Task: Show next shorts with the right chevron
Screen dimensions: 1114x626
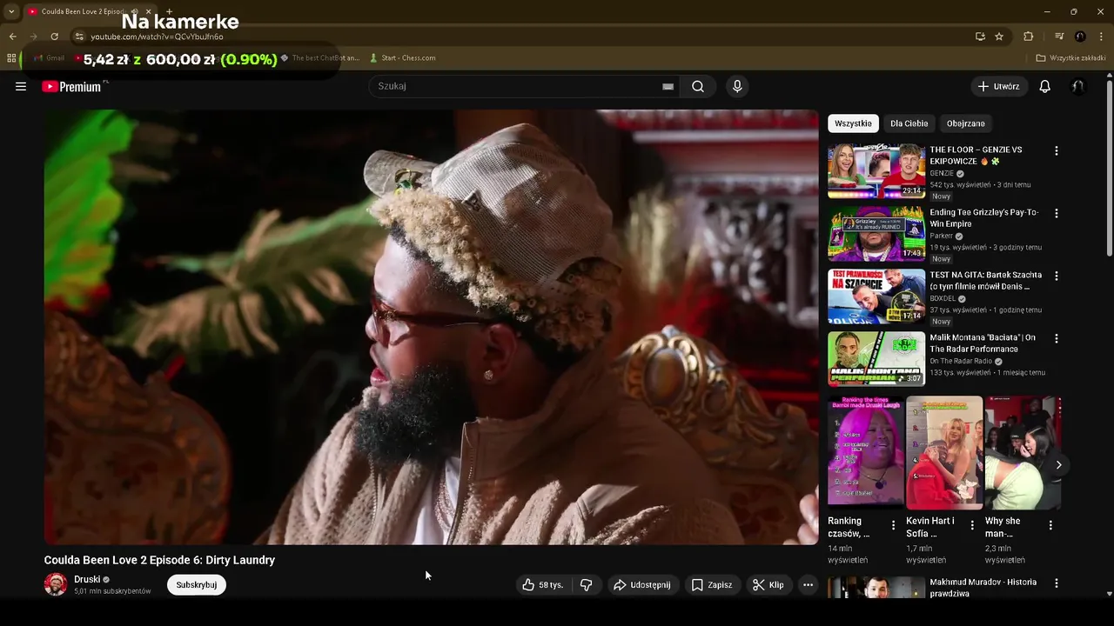Action: click(x=1058, y=465)
